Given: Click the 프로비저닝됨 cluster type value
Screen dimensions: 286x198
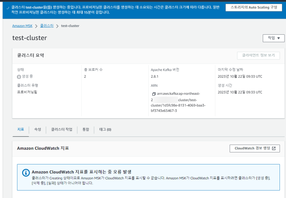Looking at the screenshot, I should [27, 92].
